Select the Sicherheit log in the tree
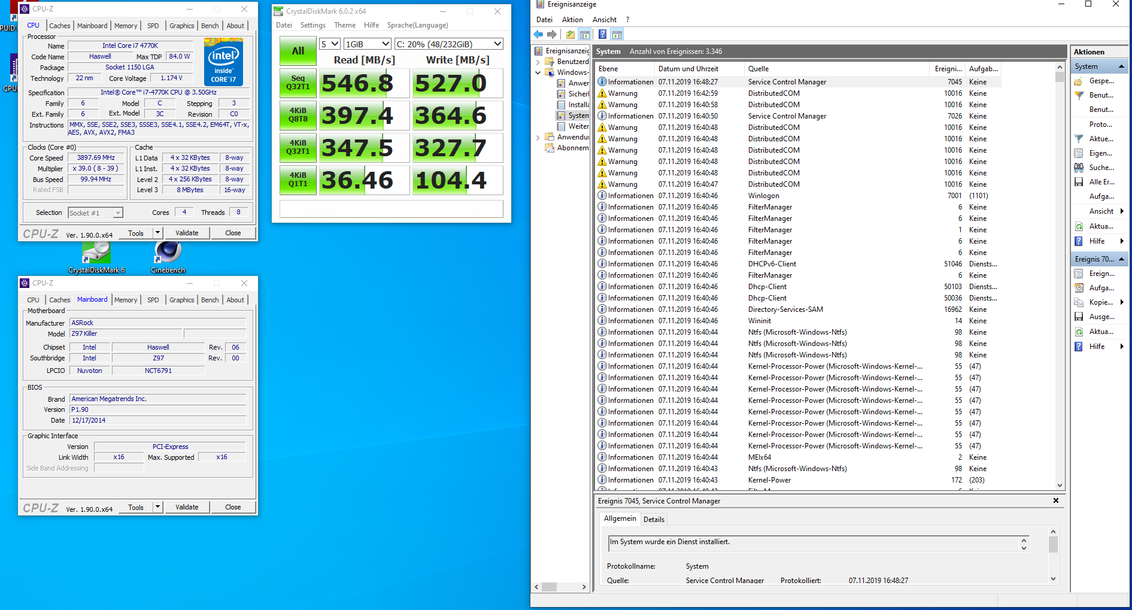Screen dimensions: 1132x610 (573, 94)
